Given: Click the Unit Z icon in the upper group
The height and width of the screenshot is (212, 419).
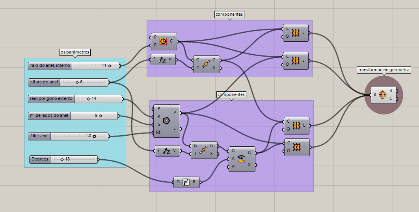Looking at the screenshot, I should pos(162,60).
